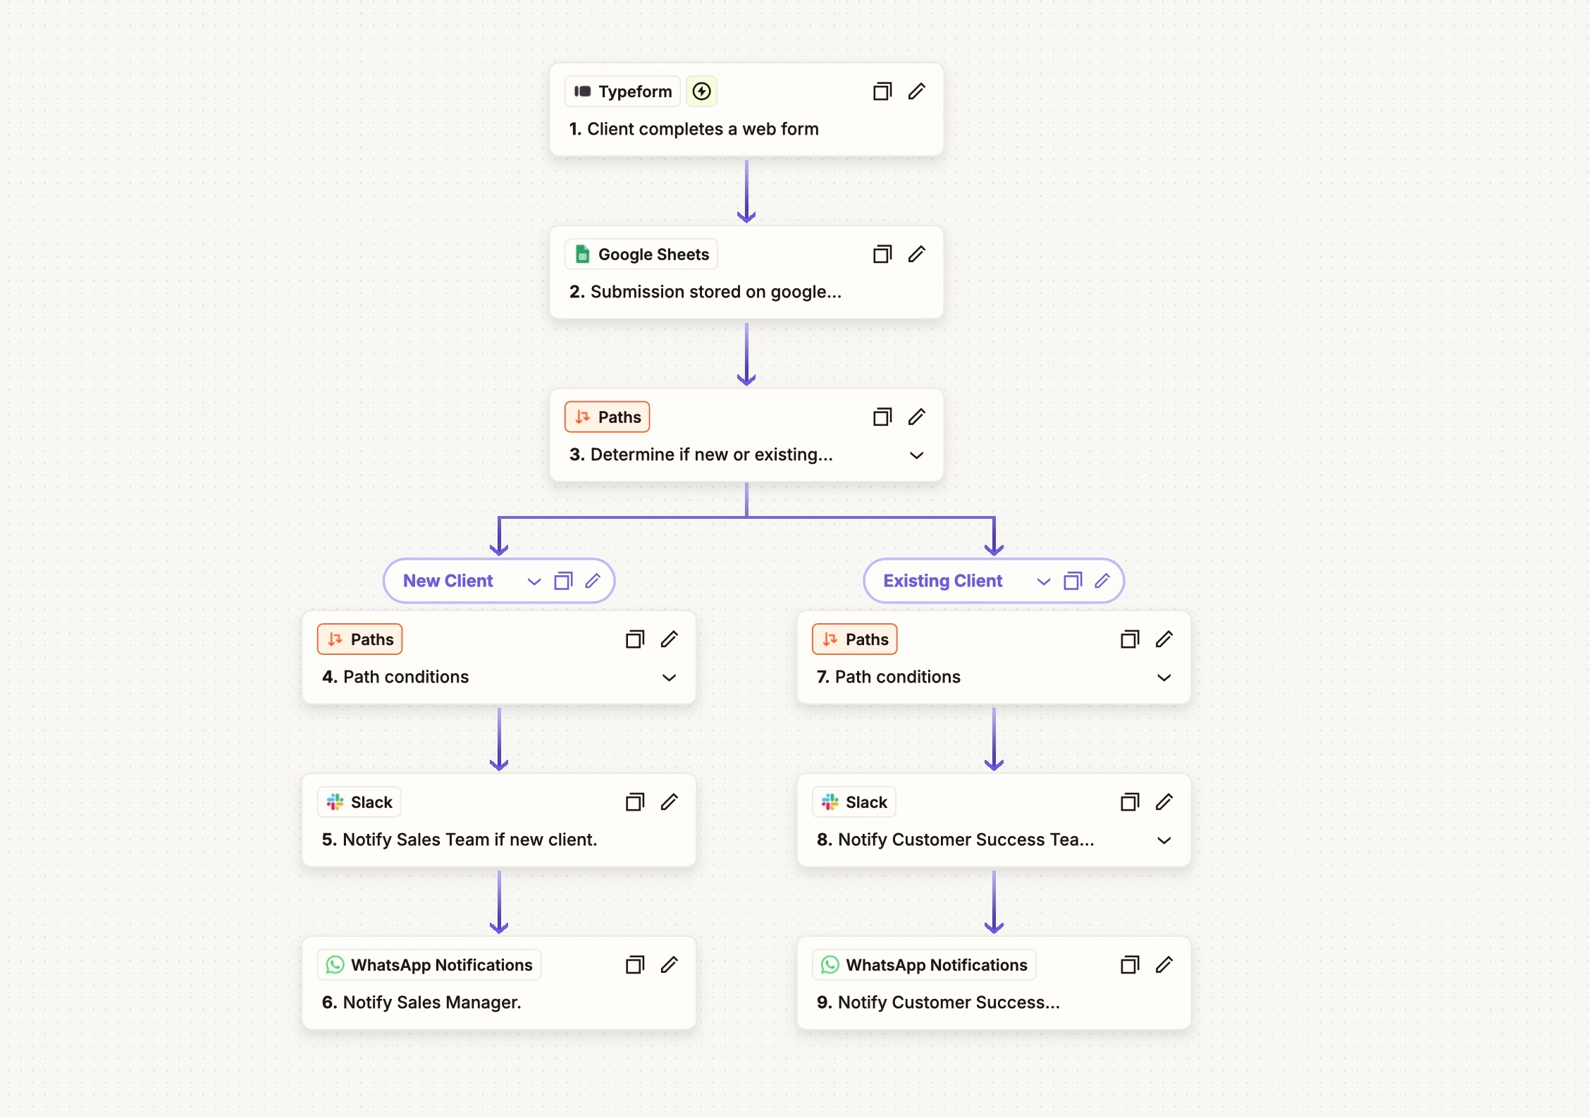Image resolution: width=1590 pixels, height=1118 pixels.
Task: Click the edit pencil on Typeform step
Action: [916, 92]
